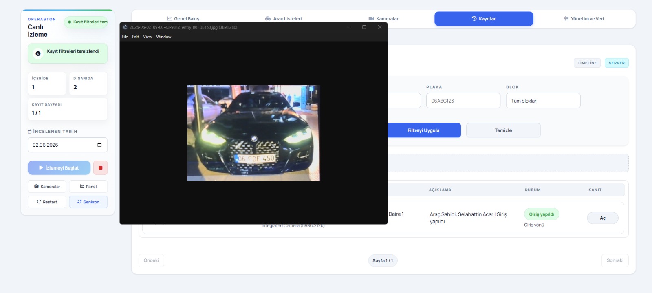Image resolution: width=652 pixels, height=293 pixels.
Task: Click the Panel chart icon
Action: 82,187
